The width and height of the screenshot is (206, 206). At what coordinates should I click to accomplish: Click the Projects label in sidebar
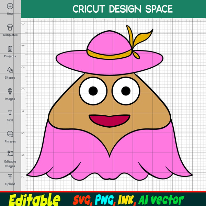10,56
